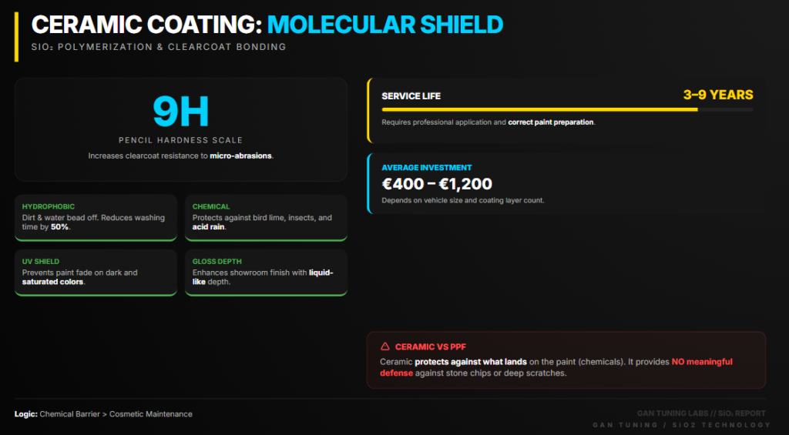Click the Average Investment label
789x435 pixels.
(x=427, y=167)
